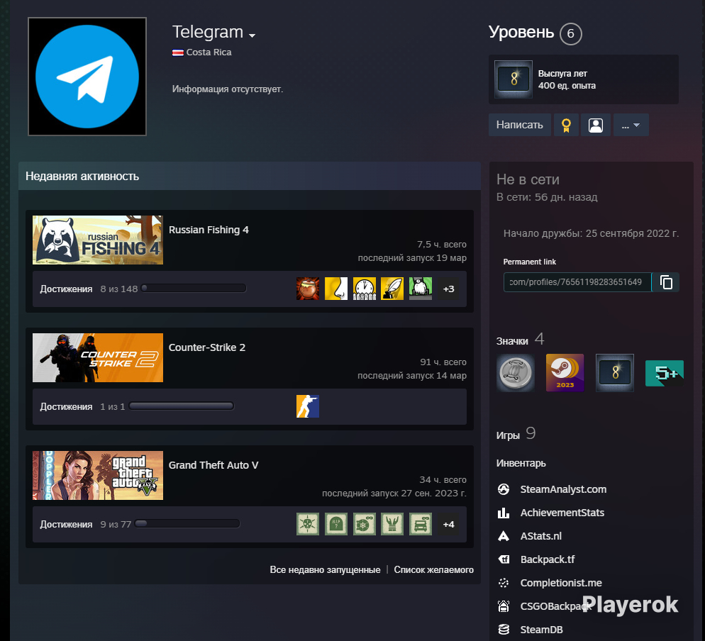705x641 pixels.
Task: Click the Russian Fishing 4 achievements progress bar
Action: 194,288
